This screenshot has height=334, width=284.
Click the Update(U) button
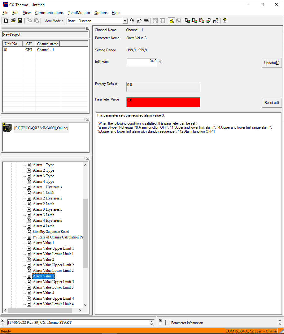tap(272, 63)
